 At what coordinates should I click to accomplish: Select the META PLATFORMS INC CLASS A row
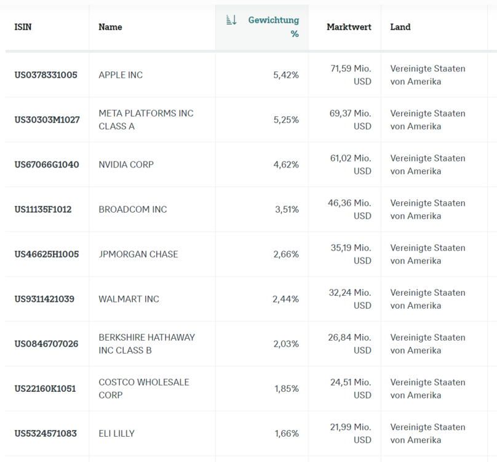point(146,120)
